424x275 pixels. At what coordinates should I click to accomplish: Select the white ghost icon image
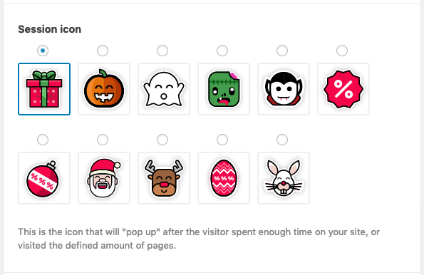click(x=164, y=89)
